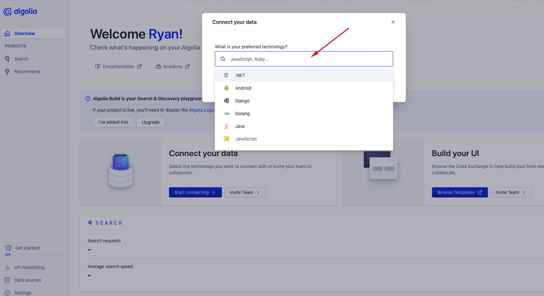544x296 pixels.
Task: Click the Start connecting button
Action: click(195, 192)
